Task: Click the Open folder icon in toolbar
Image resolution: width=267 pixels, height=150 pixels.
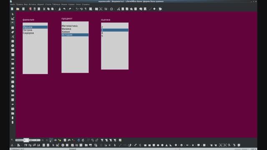Action: click(18, 9)
